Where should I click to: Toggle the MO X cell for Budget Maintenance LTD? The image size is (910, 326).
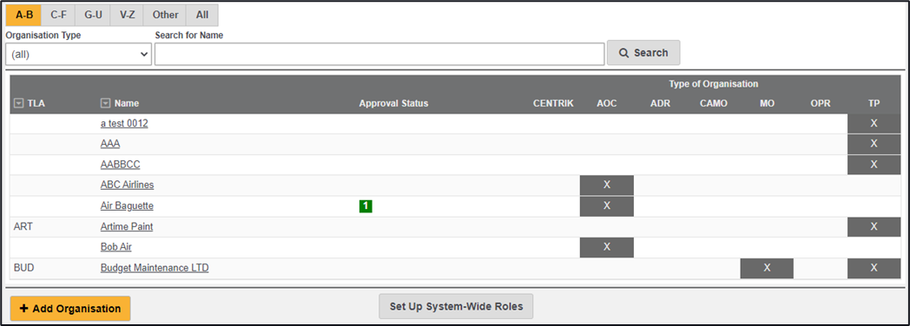pos(767,268)
